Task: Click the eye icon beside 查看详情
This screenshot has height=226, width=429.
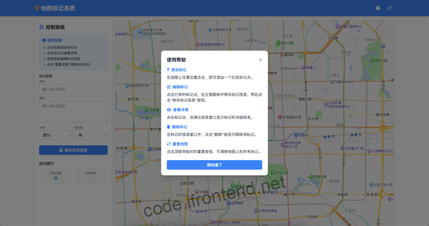Action: click(x=168, y=110)
